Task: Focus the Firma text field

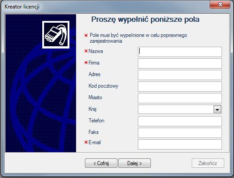Action: (x=180, y=63)
